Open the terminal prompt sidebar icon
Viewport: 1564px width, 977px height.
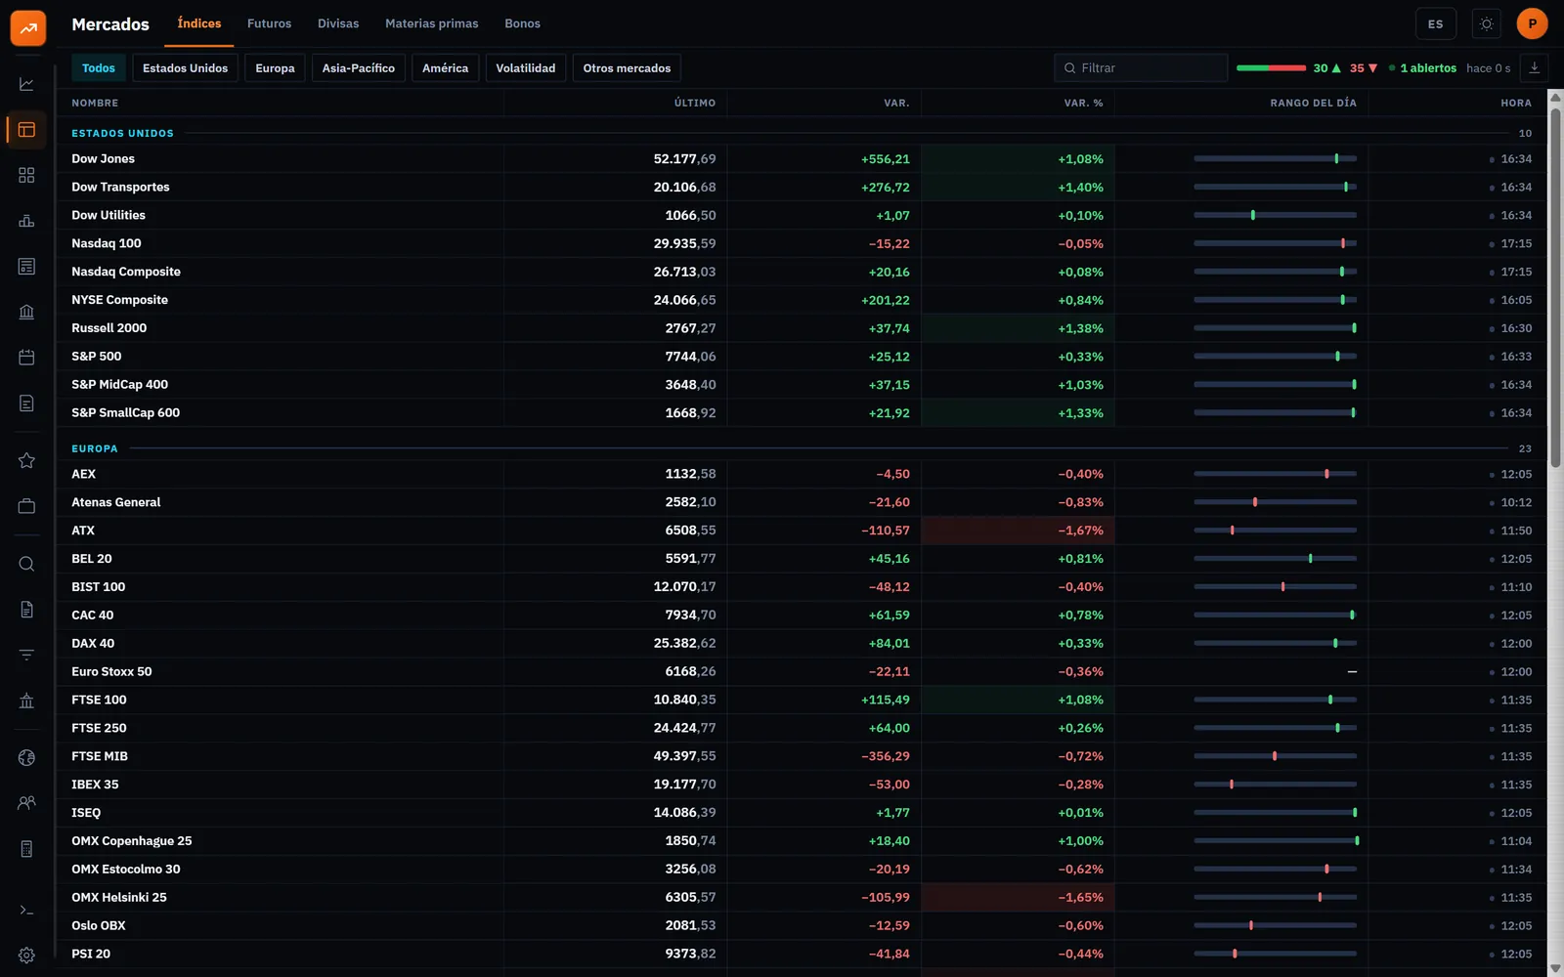coord(26,911)
